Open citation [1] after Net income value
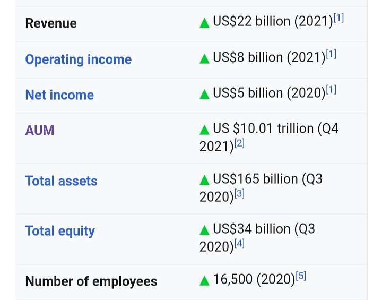 point(331,90)
